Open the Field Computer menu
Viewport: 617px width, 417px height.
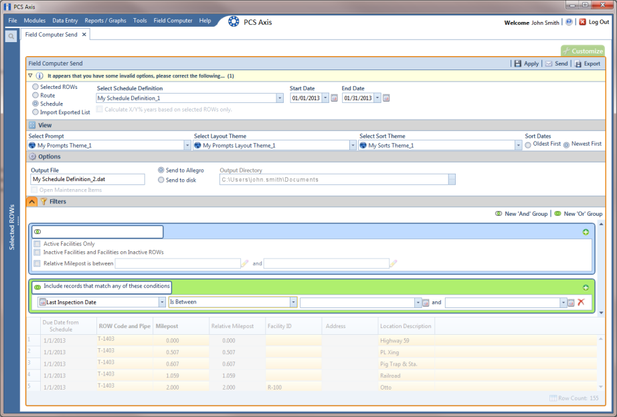[x=173, y=21]
